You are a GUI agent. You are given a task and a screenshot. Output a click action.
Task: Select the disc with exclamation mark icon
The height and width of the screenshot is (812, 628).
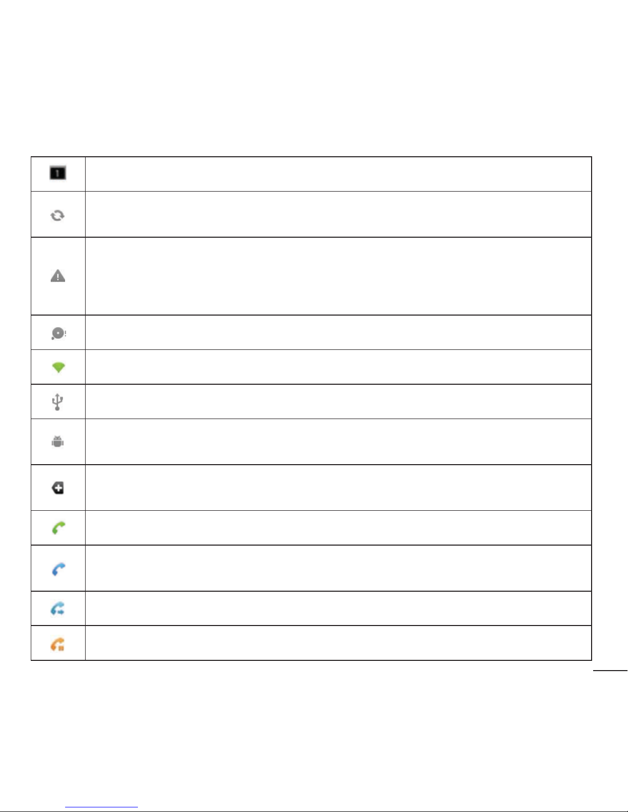pyautogui.click(x=58, y=334)
